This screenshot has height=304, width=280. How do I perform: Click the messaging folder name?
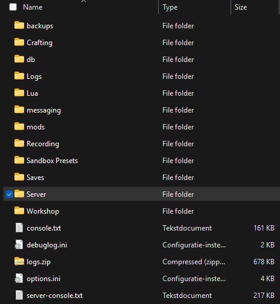[x=43, y=110]
